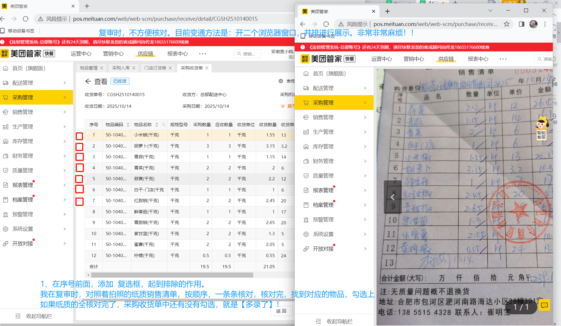Screen dimensions: 561x326
Task: Expand the 质量管理 submenu arrow
Action: 65,170
